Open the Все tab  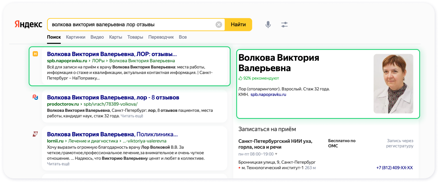click(183, 37)
